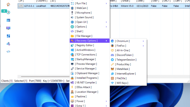Click the code brackets icon in sidebar
The image size is (190, 107).
coord(8,52)
